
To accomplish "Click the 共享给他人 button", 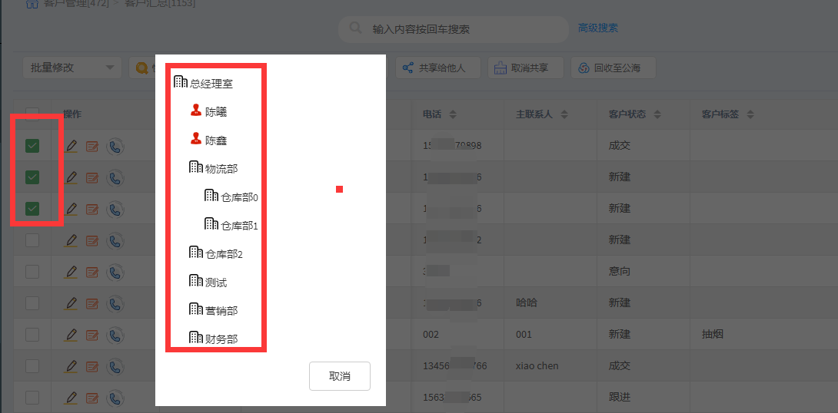I will coord(437,68).
